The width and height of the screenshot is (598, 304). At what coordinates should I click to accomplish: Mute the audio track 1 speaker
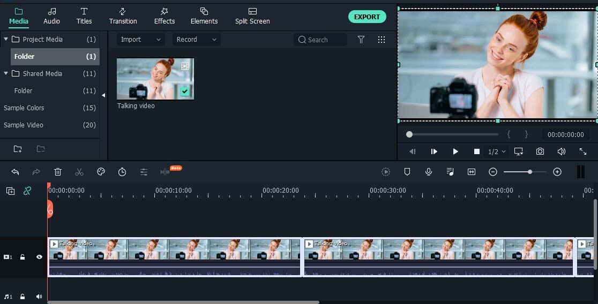39,297
